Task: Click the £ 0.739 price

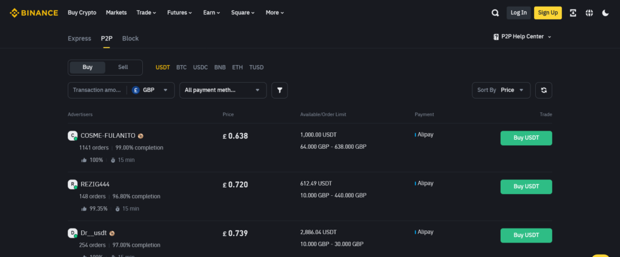Action: (236, 233)
